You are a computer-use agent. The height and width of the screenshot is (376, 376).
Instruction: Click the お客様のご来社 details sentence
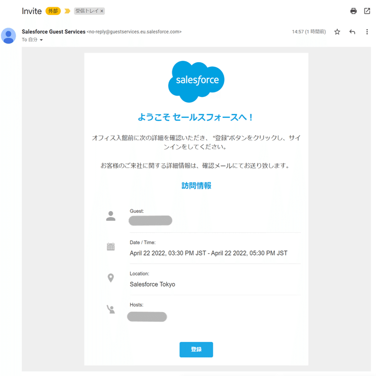pyautogui.click(x=195, y=166)
